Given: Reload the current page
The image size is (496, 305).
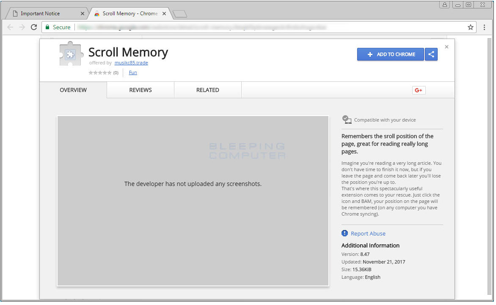Looking at the screenshot, I should tap(34, 27).
